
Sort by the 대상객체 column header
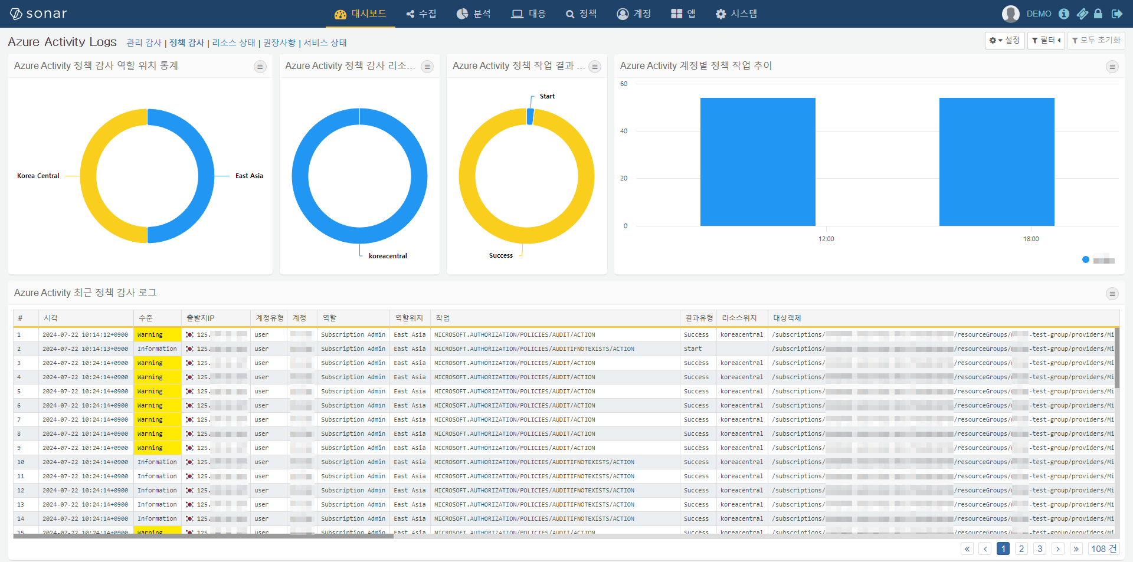943,318
